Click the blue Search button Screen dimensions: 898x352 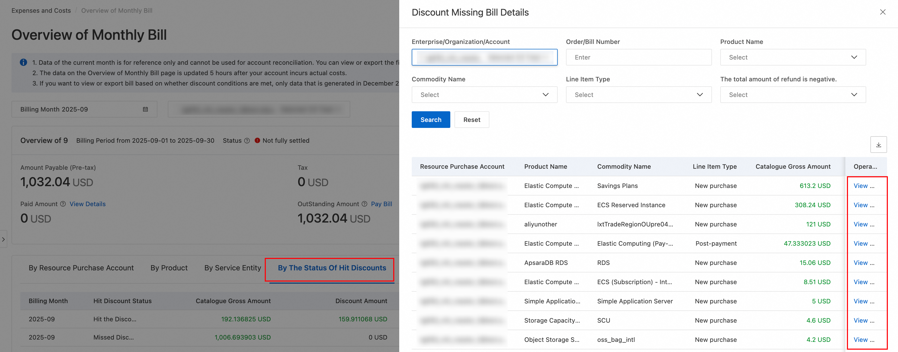pyautogui.click(x=430, y=120)
